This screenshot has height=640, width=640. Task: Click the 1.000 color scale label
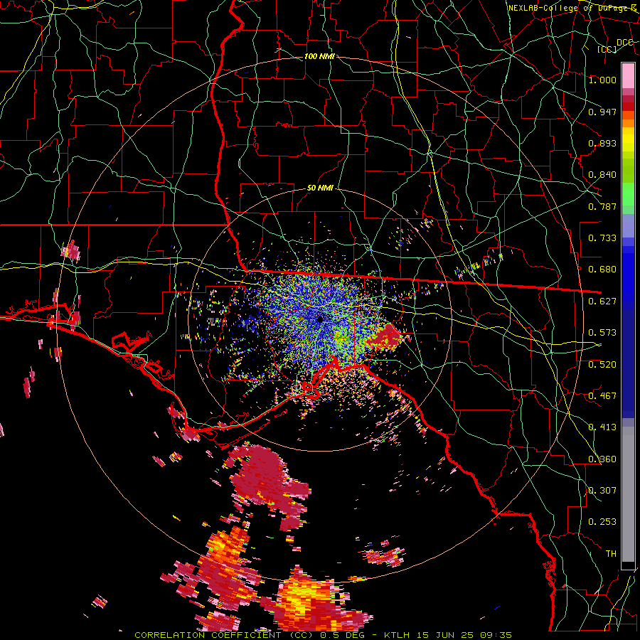coord(602,80)
